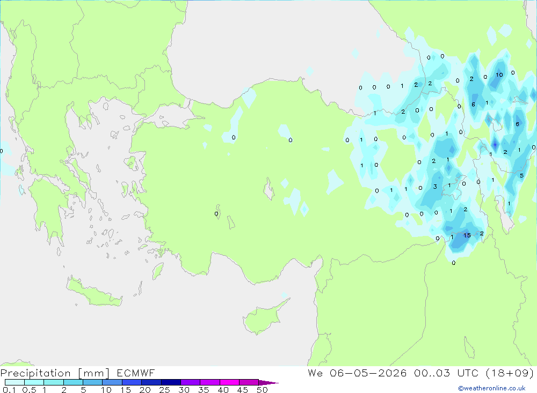The height and width of the screenshot is (393, 537).
Task: Click the '3' precipitation value on the map
Action: [435, 187]
